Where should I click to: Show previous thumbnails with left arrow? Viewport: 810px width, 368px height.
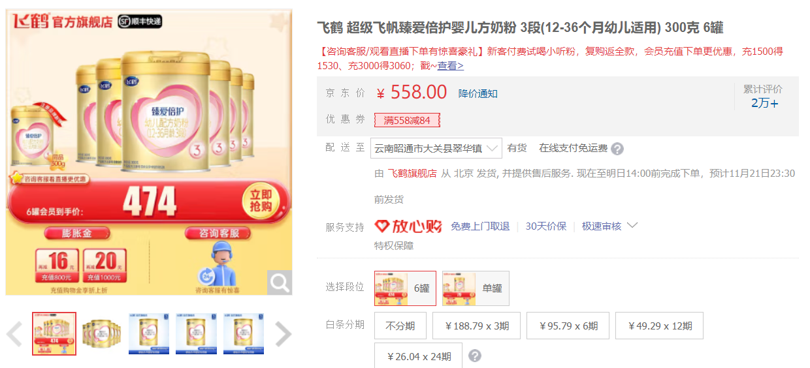coord(14,334)
